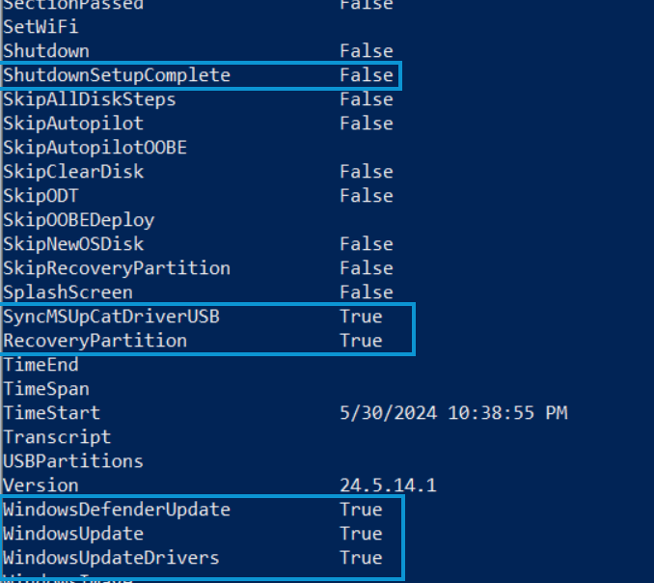654x583 pixels.
Task: Click the SkipClearDisk property text
Action: pyautogui.click(x=73, y=172)
